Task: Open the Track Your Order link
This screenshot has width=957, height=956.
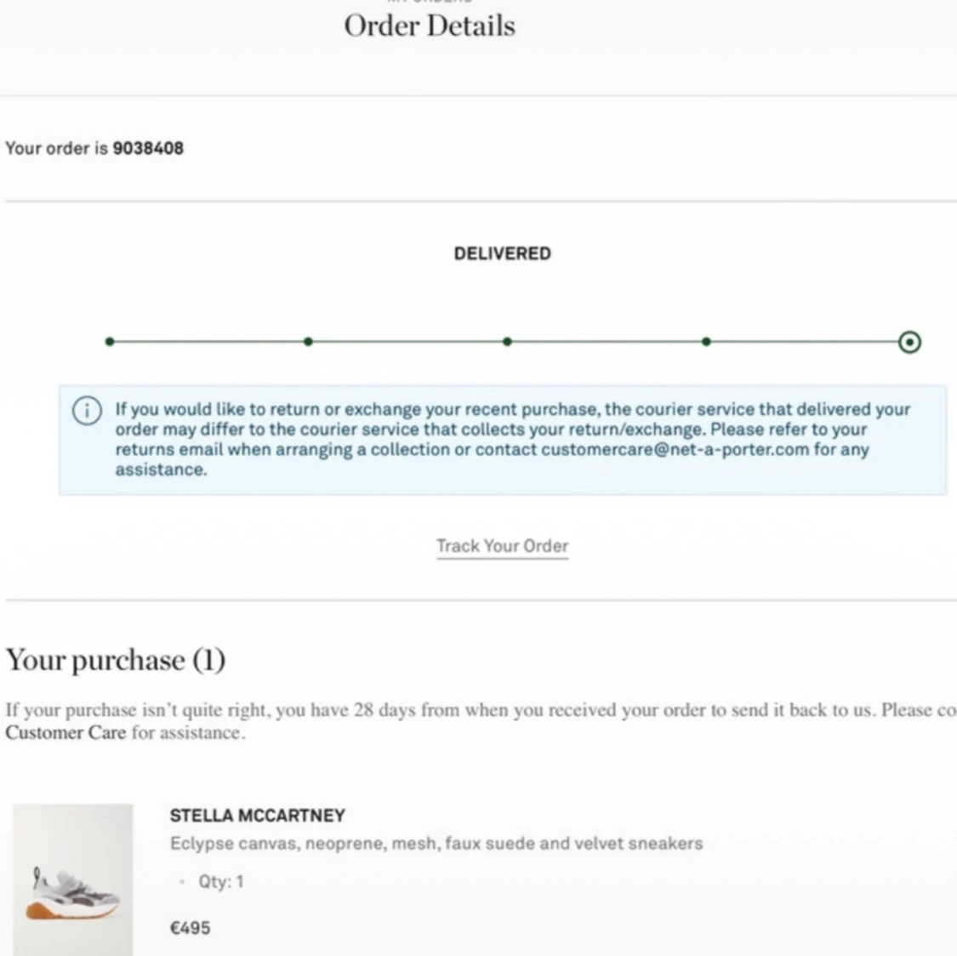Action: pyautogui.click(x=502, y=546)
